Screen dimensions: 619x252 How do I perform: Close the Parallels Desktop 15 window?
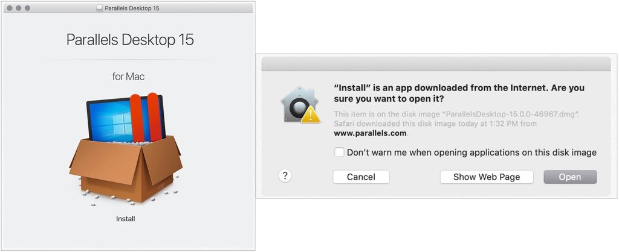click(10, 8)
